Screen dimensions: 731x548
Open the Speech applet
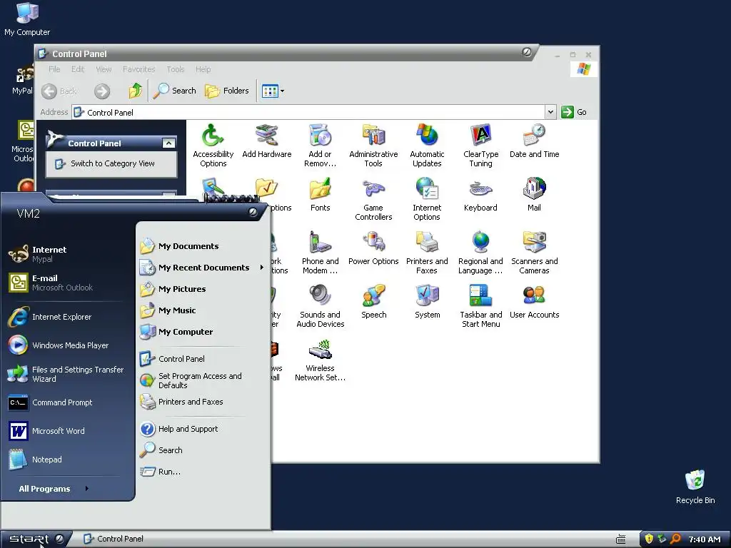pyautogui.click(x=373, y=302)
